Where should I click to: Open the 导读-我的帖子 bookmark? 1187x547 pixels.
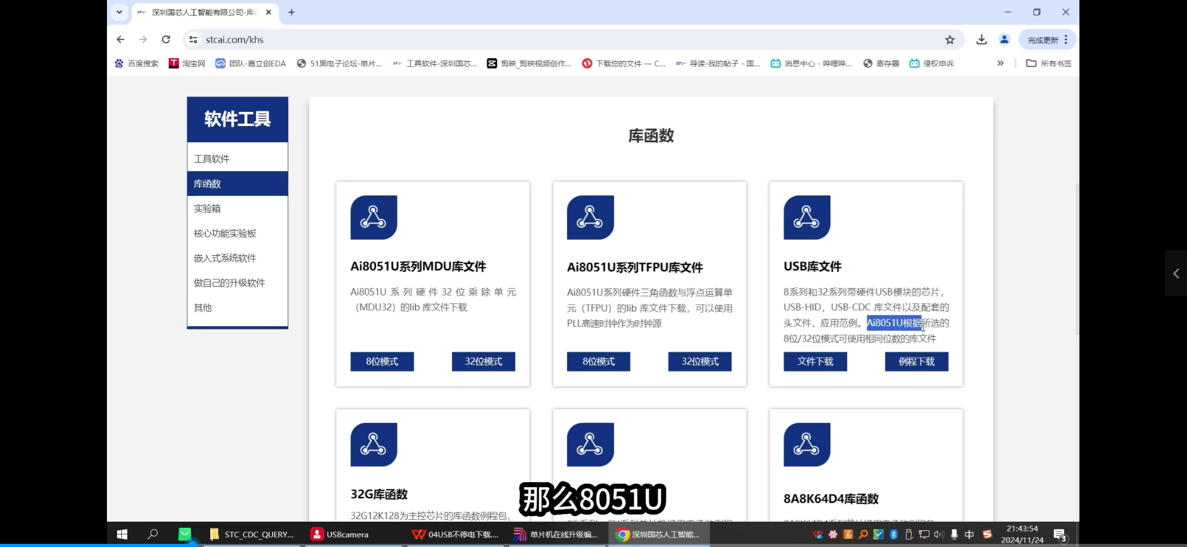click(x=718, y=63)
